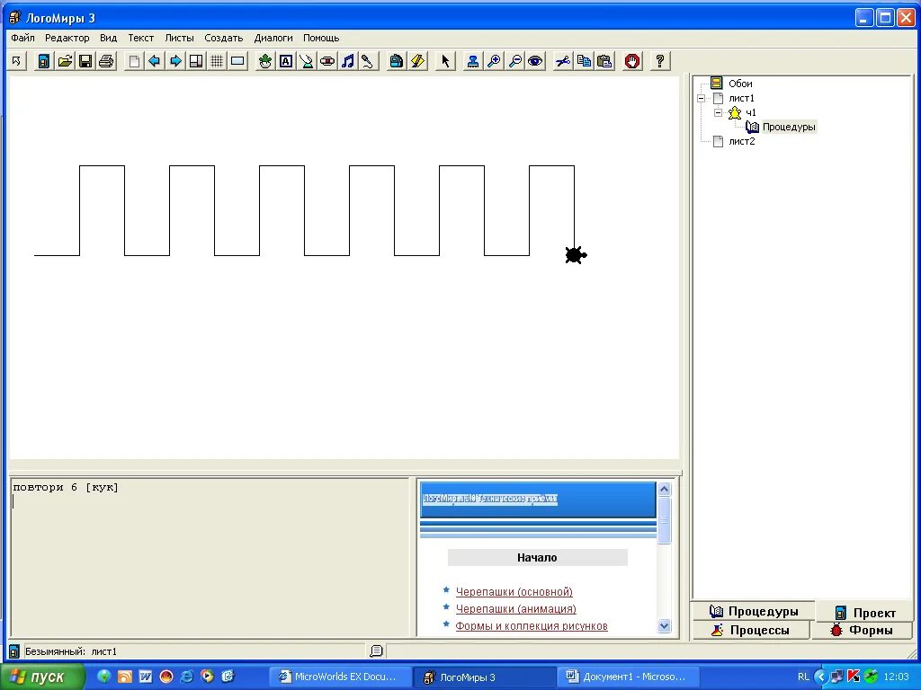Image resolution: width=921 pixels, height=690 pixels.
Task: Click the RL language indicator in the tray
Action: click(x=803, y=677)
